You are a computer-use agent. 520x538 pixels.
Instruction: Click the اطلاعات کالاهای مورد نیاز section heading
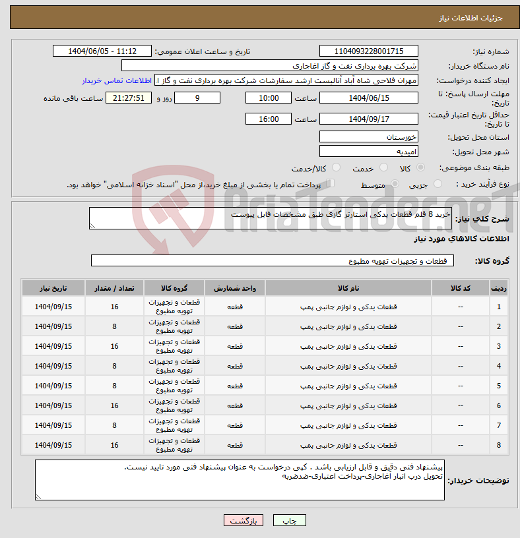click(461, 239)
